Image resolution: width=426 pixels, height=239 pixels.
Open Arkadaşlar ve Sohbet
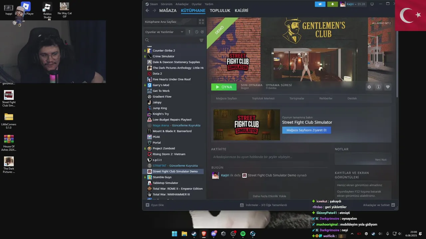click(379, 205)
